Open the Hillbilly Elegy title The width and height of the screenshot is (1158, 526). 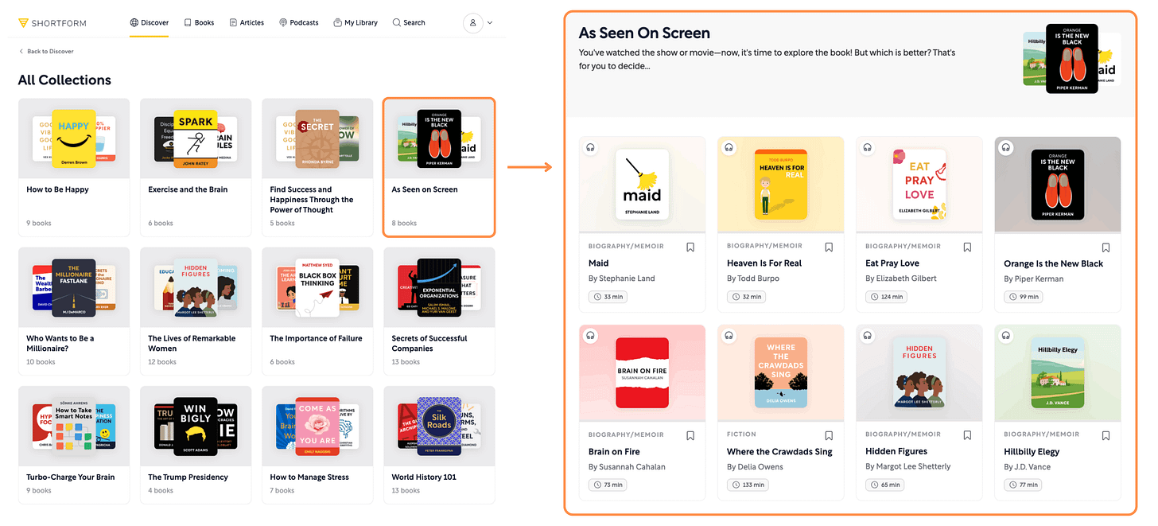(x=1032, y=452)
